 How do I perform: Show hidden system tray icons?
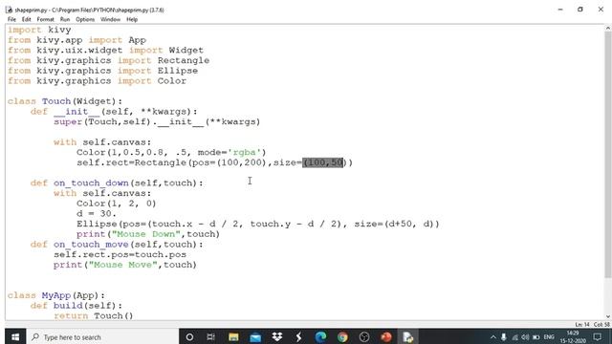click(493, 337)
